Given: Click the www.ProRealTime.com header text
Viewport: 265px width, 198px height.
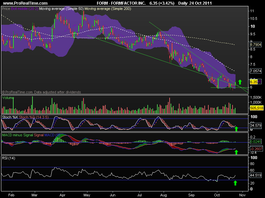Looking at the screenshot, I should click(x=26, y=3).
